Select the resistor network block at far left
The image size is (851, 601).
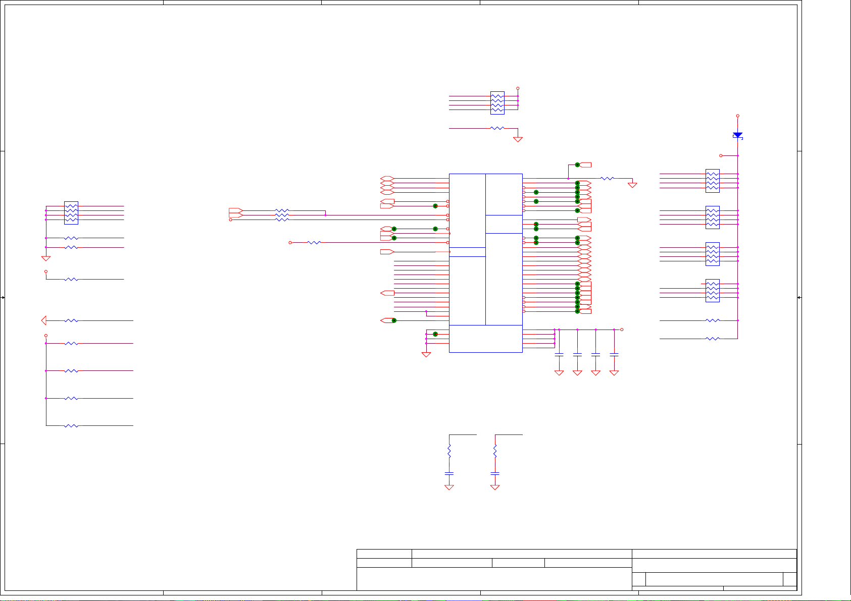click(71, 213)
